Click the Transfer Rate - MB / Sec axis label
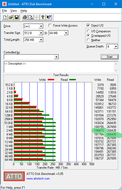Image resolution: width=122 pixels, height=190 pixels. click(x=52, y=168)
